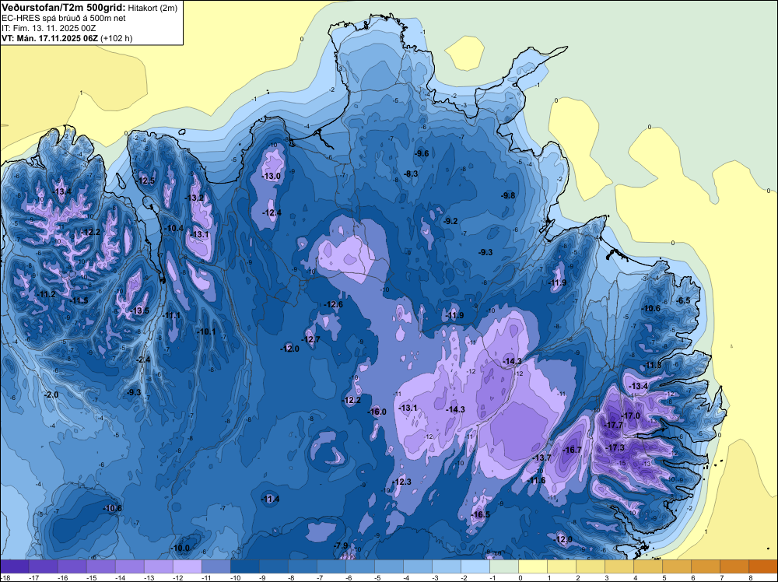Click the title Veðurstofan/T2m 500grid
The height and width of the screenshot is (582, 778).
pyautogui.click(x=64, y=7)
